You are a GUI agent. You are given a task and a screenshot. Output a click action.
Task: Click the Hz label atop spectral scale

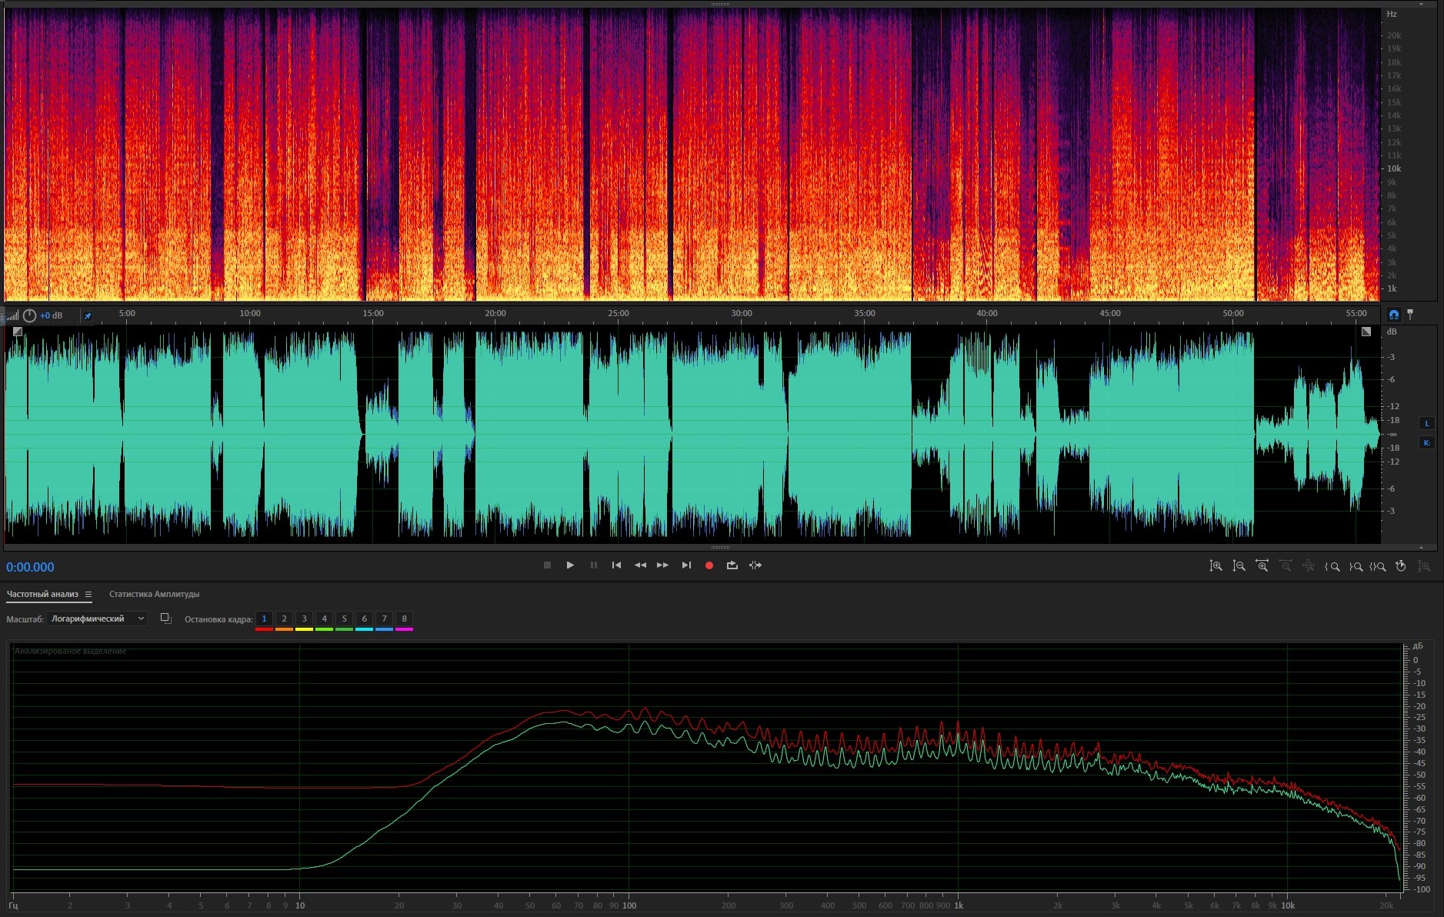click(1392, 14)
